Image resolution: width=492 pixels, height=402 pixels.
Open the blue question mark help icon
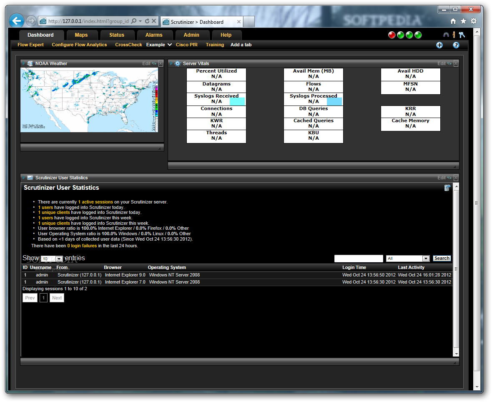tap(456, 45)
